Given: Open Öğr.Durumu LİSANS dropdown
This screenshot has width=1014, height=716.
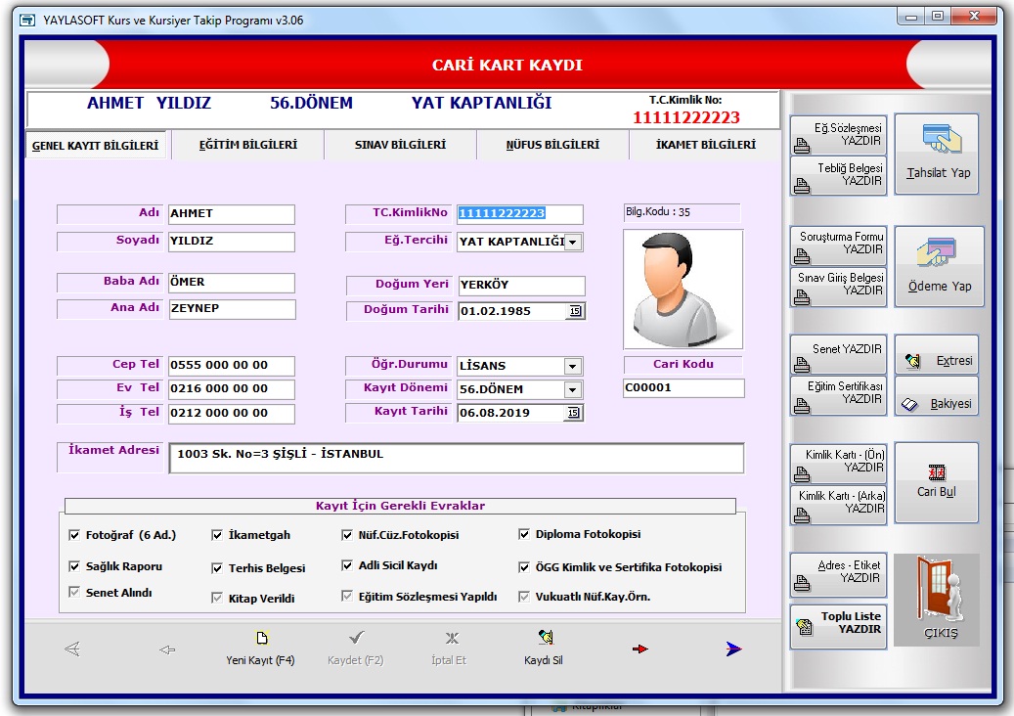Looking at the screenshot, I should [573, 366].
